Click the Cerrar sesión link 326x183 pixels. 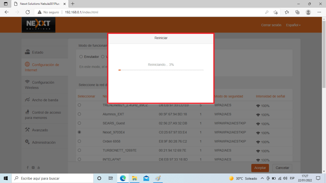[271, 25]
